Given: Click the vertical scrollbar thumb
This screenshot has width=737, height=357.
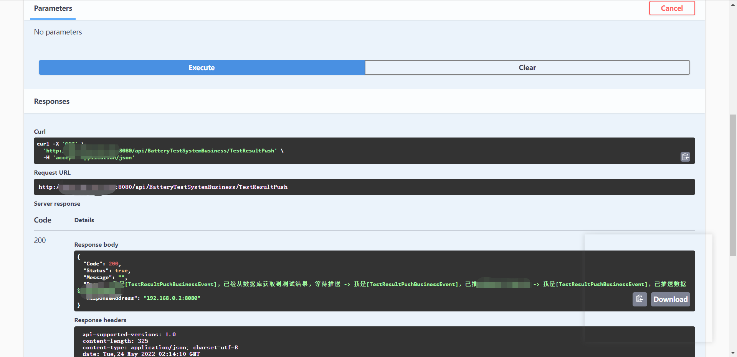Looking at the screenshot, I should (733, 185).
